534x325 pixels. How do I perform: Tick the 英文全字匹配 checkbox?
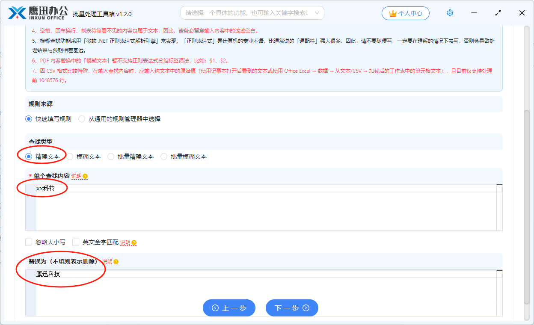pos(76,242)
